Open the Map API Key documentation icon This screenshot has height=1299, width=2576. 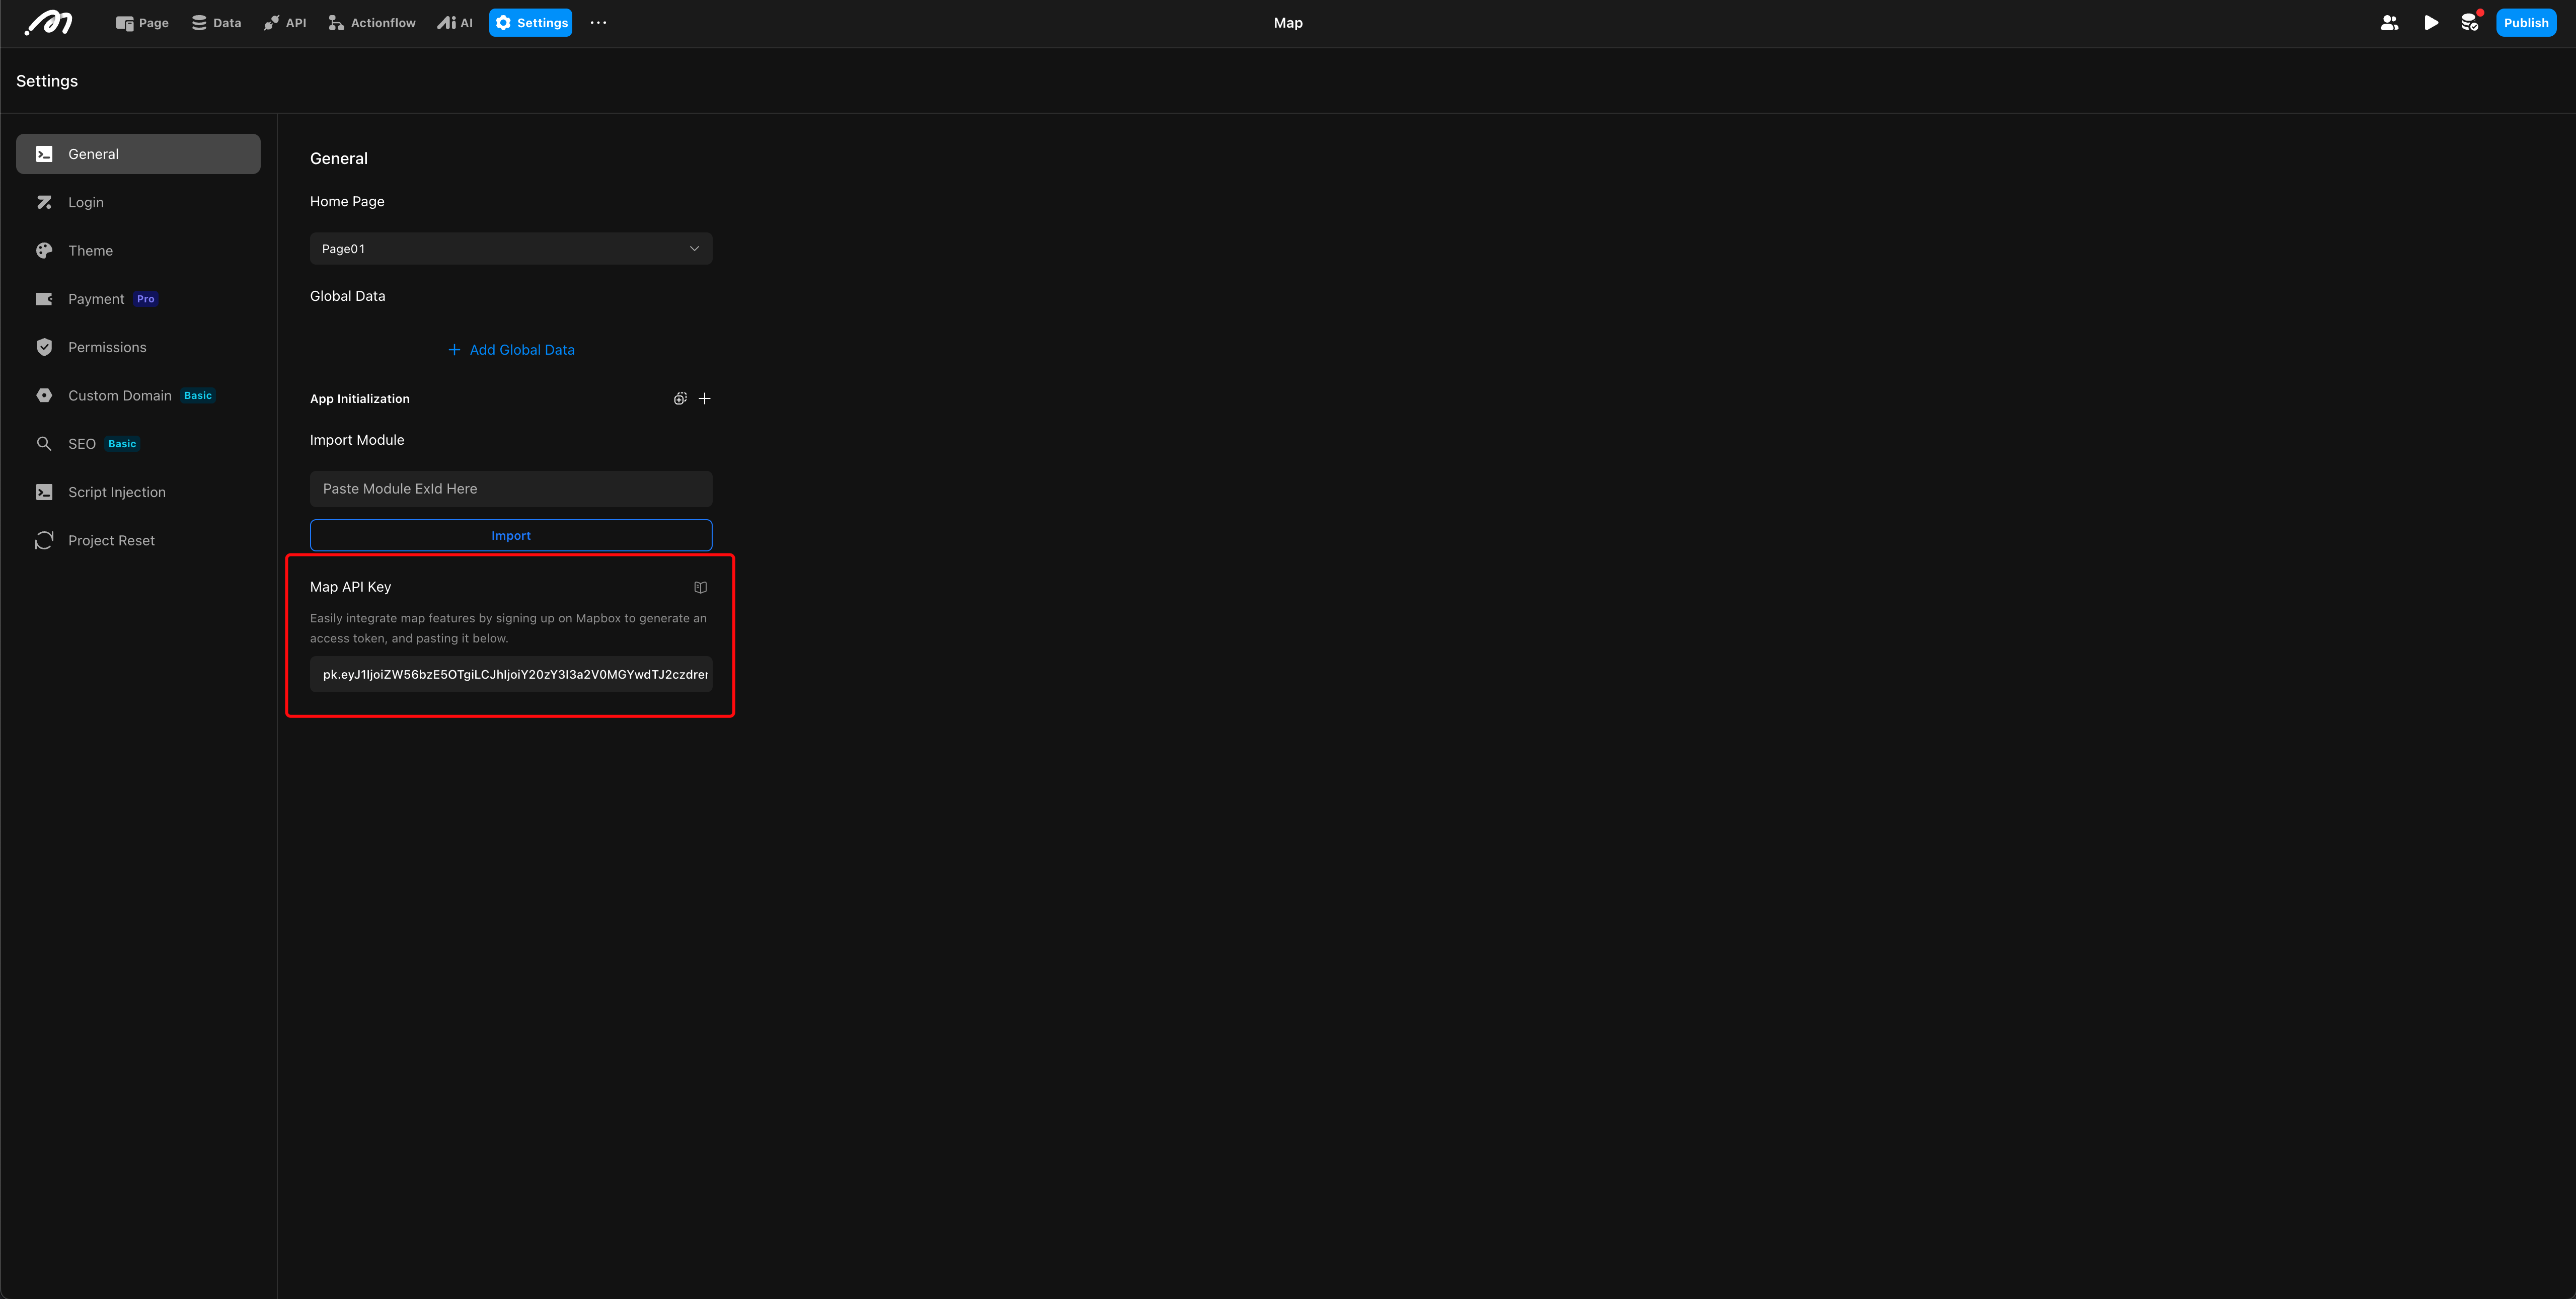coord(701,588)
